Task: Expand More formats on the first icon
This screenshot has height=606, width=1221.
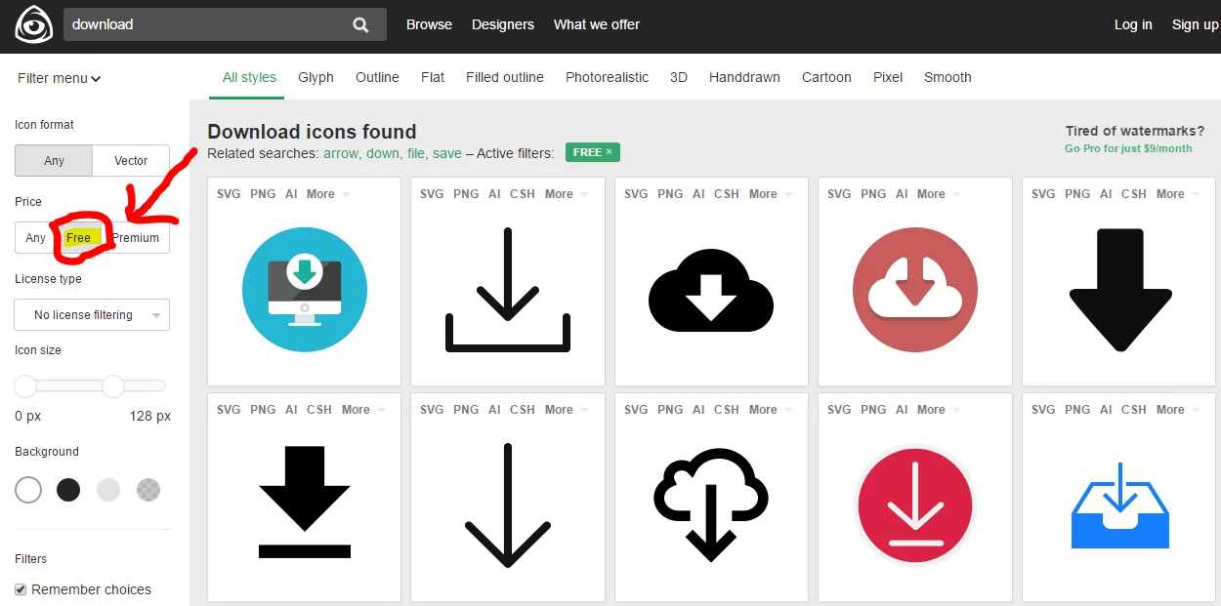Action: pyautogui.click(x=327, y=194)
